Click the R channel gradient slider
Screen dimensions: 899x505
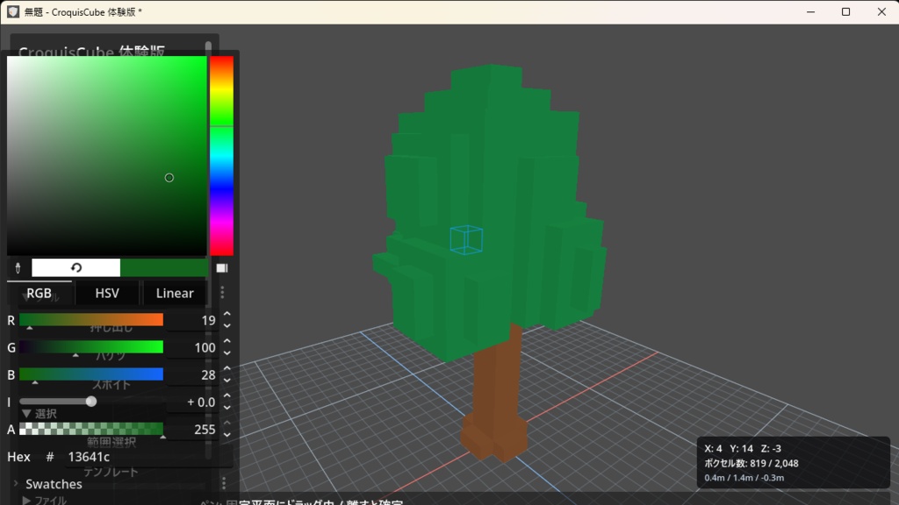(91, 319)
